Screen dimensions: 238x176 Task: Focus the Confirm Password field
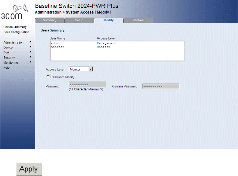[161, 86]
